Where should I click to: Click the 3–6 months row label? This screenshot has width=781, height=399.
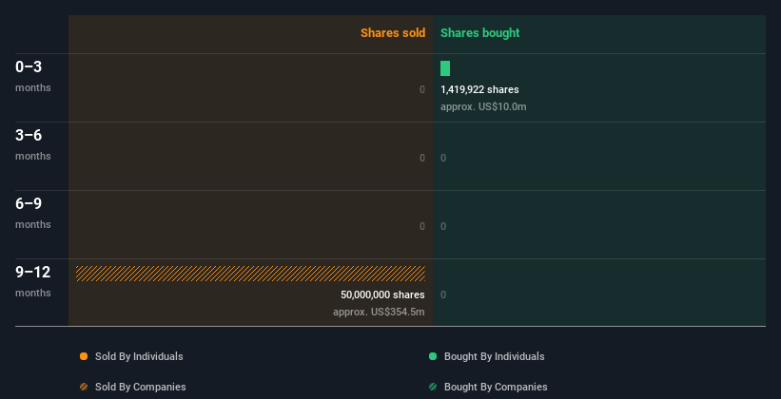[33, 144]
